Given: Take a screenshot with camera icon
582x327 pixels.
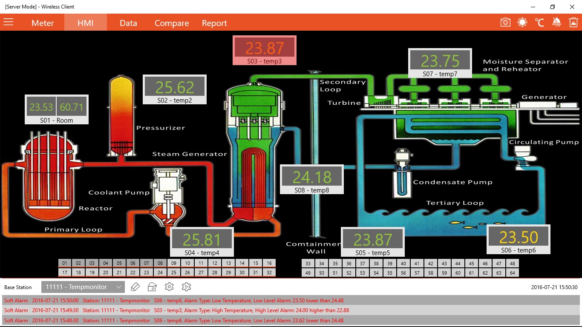Looking at the screenshot, I should (505, 23).
